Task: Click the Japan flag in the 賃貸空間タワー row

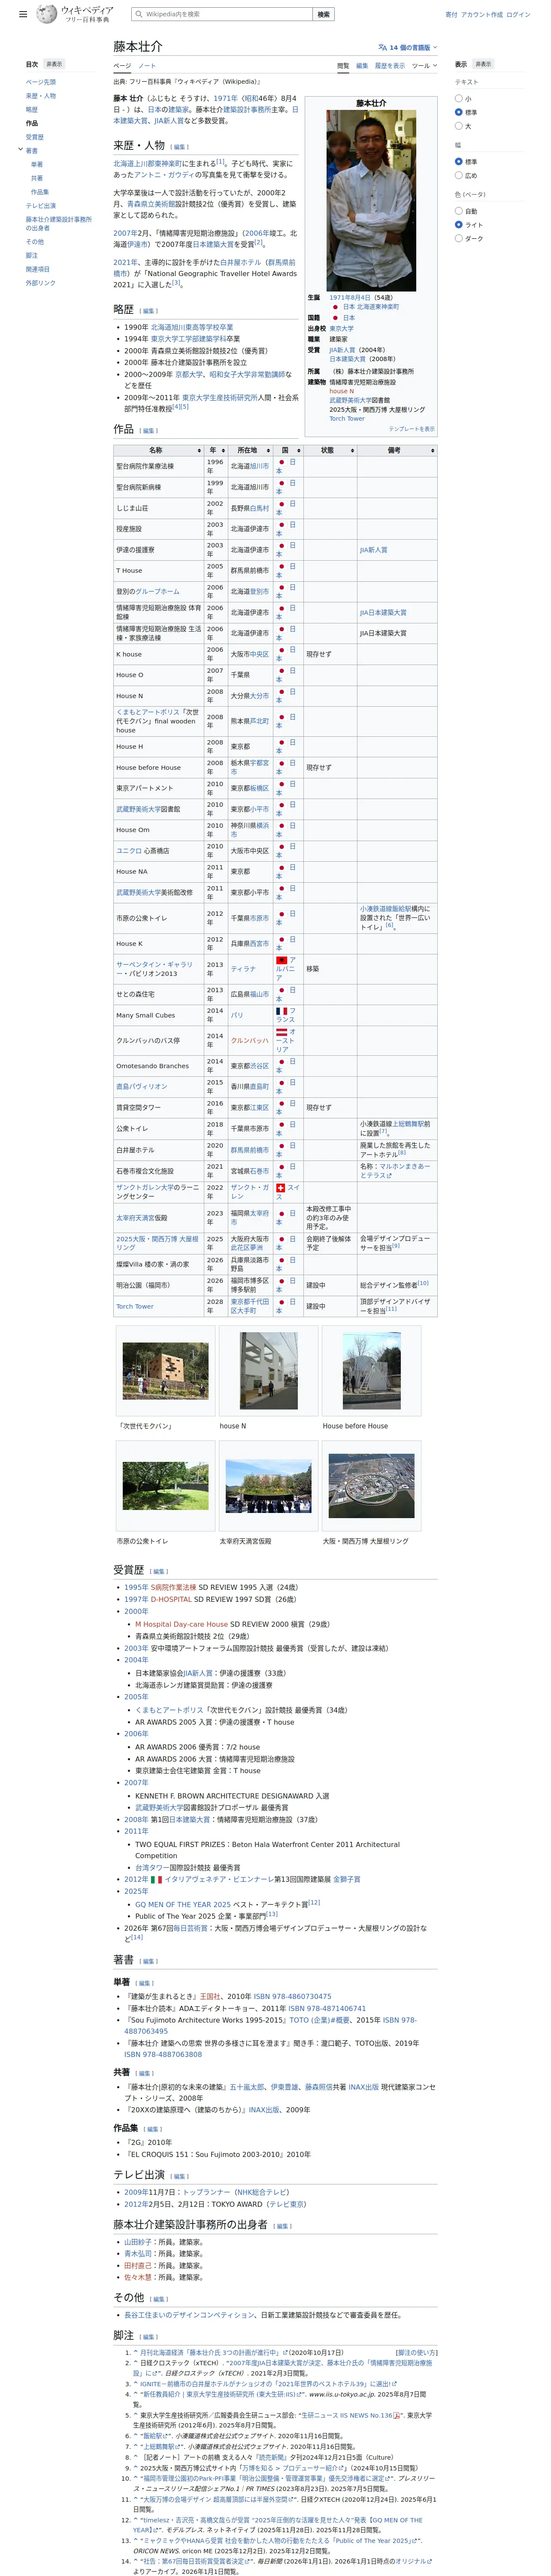Action: tap(283, 1104)
